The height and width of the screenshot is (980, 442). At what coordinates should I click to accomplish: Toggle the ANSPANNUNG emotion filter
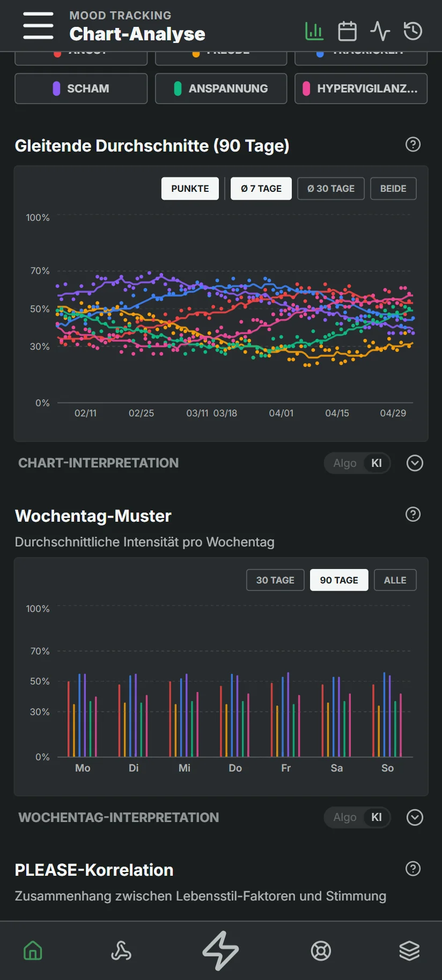[x=221, y=89]
